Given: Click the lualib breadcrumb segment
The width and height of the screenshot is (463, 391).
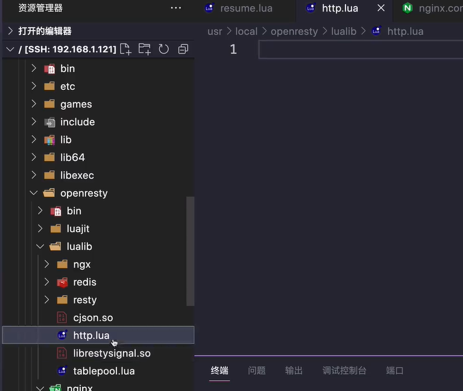Looking at the screenshot, I should point(344,31).
